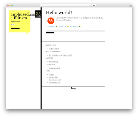
Task: Open Hello world! under Recent Posts
Action: tap(54, 49)
